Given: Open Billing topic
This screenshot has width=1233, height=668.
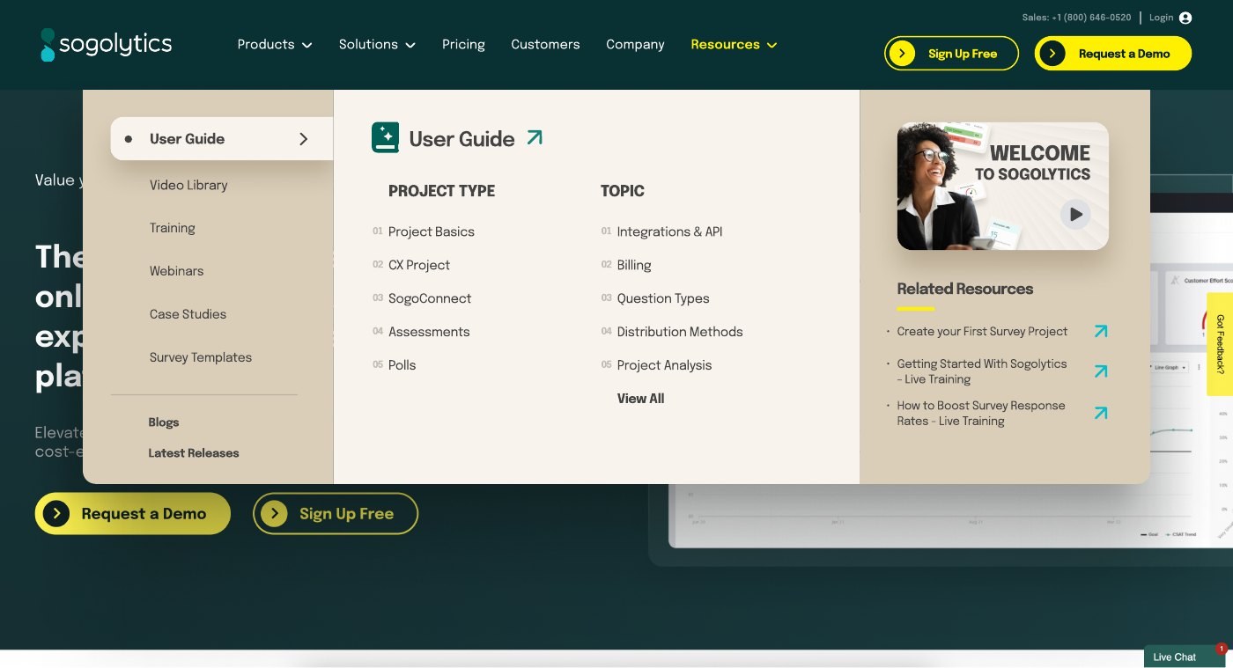Looking at the screenshot, I should (634, 265).
